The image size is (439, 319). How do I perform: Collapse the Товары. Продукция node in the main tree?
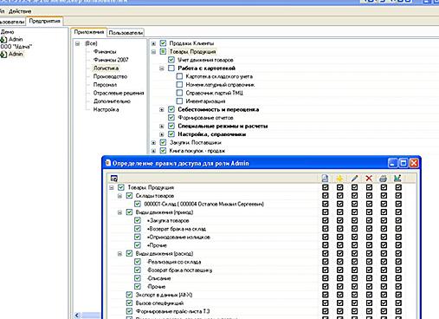click(x=154, y=52)
